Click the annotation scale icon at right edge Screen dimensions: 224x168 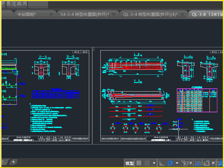click(x=221, y=163)
